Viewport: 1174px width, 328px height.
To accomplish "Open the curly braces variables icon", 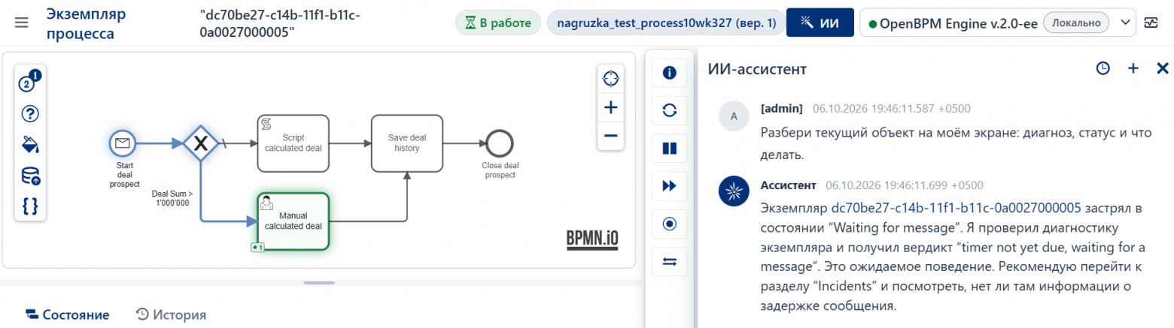I will (31, 206).
